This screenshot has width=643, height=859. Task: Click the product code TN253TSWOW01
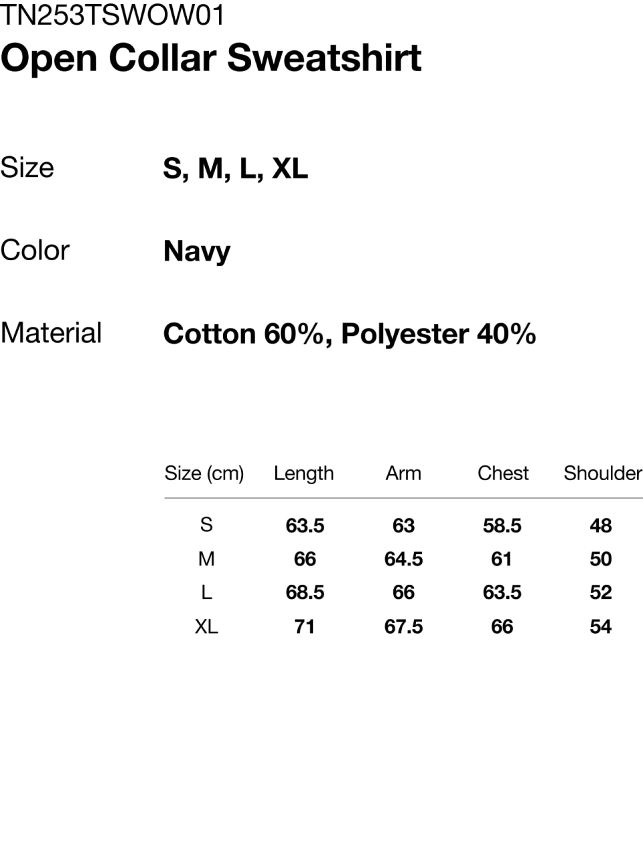[x=113, y=15]
